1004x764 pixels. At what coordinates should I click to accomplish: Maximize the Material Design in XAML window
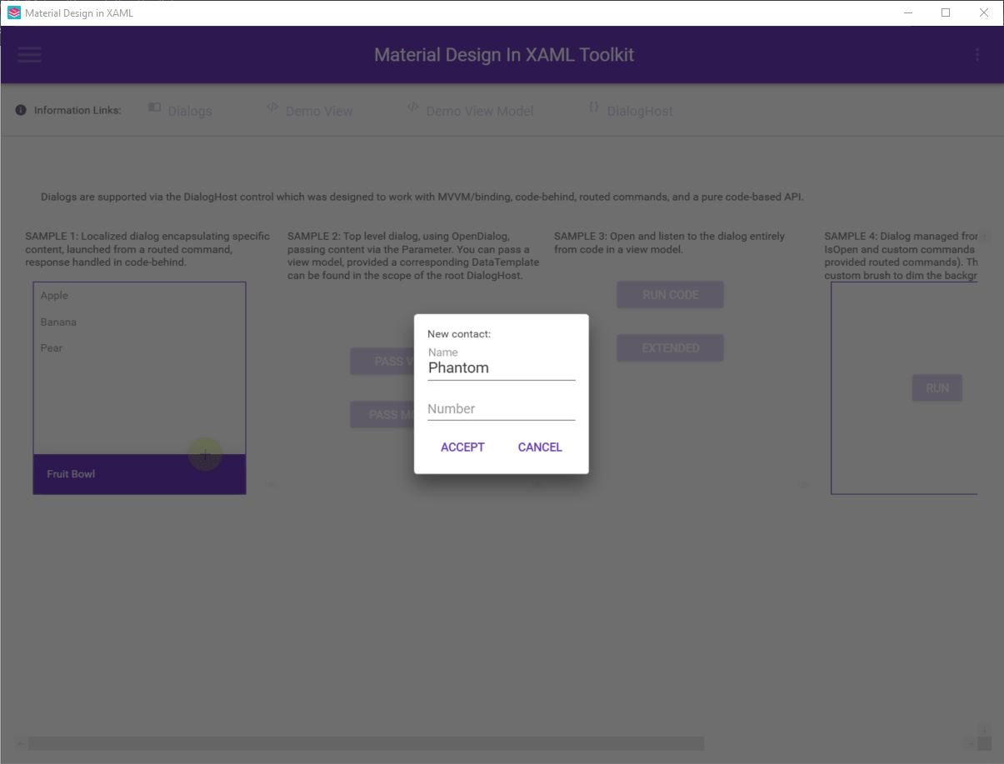[x=946, y=12]
